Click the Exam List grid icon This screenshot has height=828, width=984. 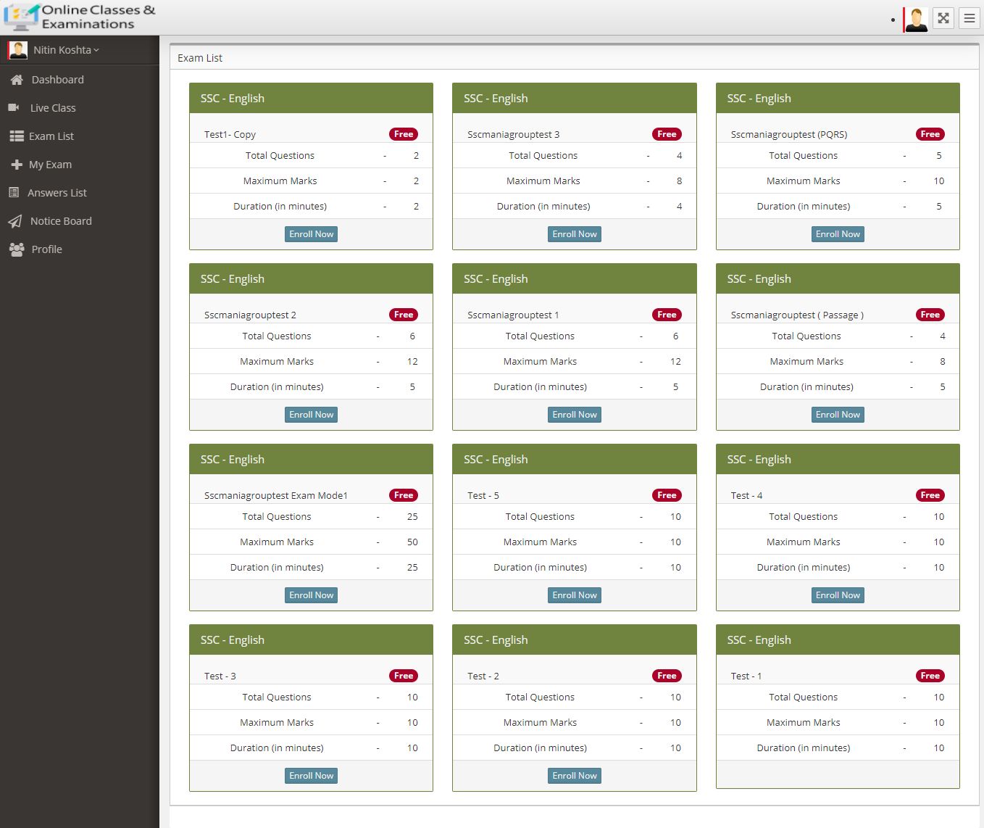[x=16, y=136]
